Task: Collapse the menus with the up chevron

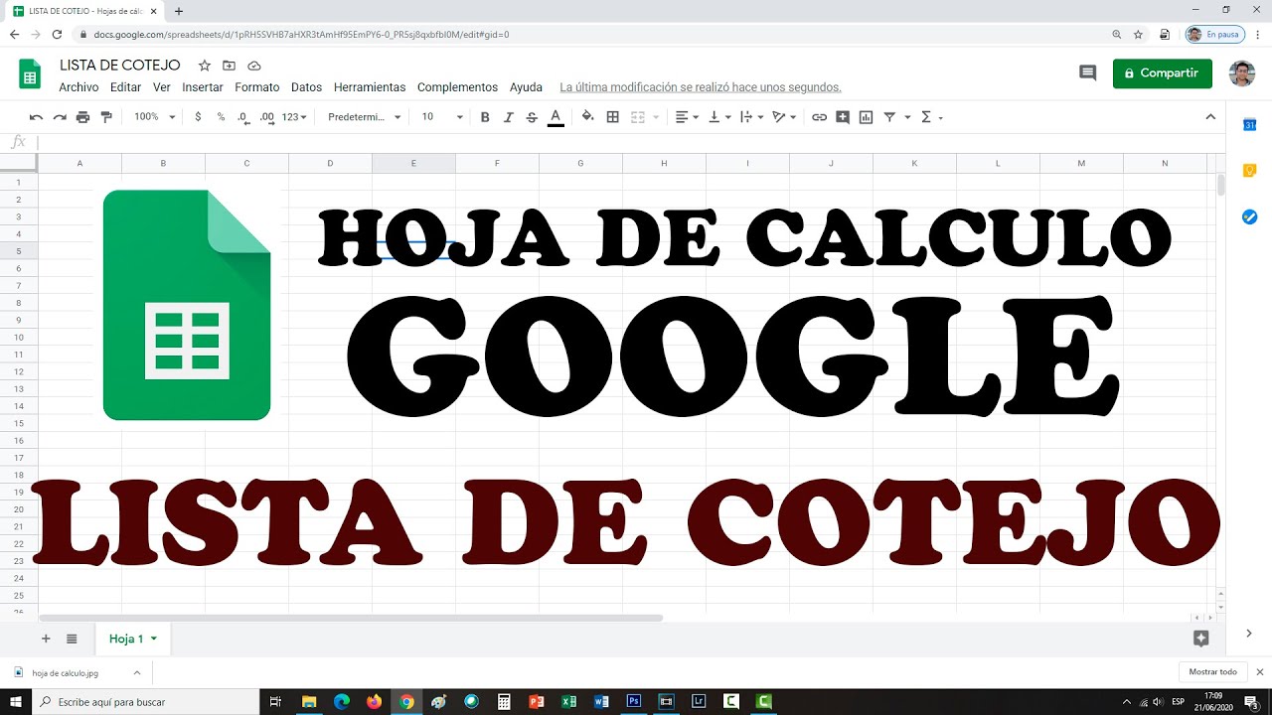Action: click(x=1210, y=117)
